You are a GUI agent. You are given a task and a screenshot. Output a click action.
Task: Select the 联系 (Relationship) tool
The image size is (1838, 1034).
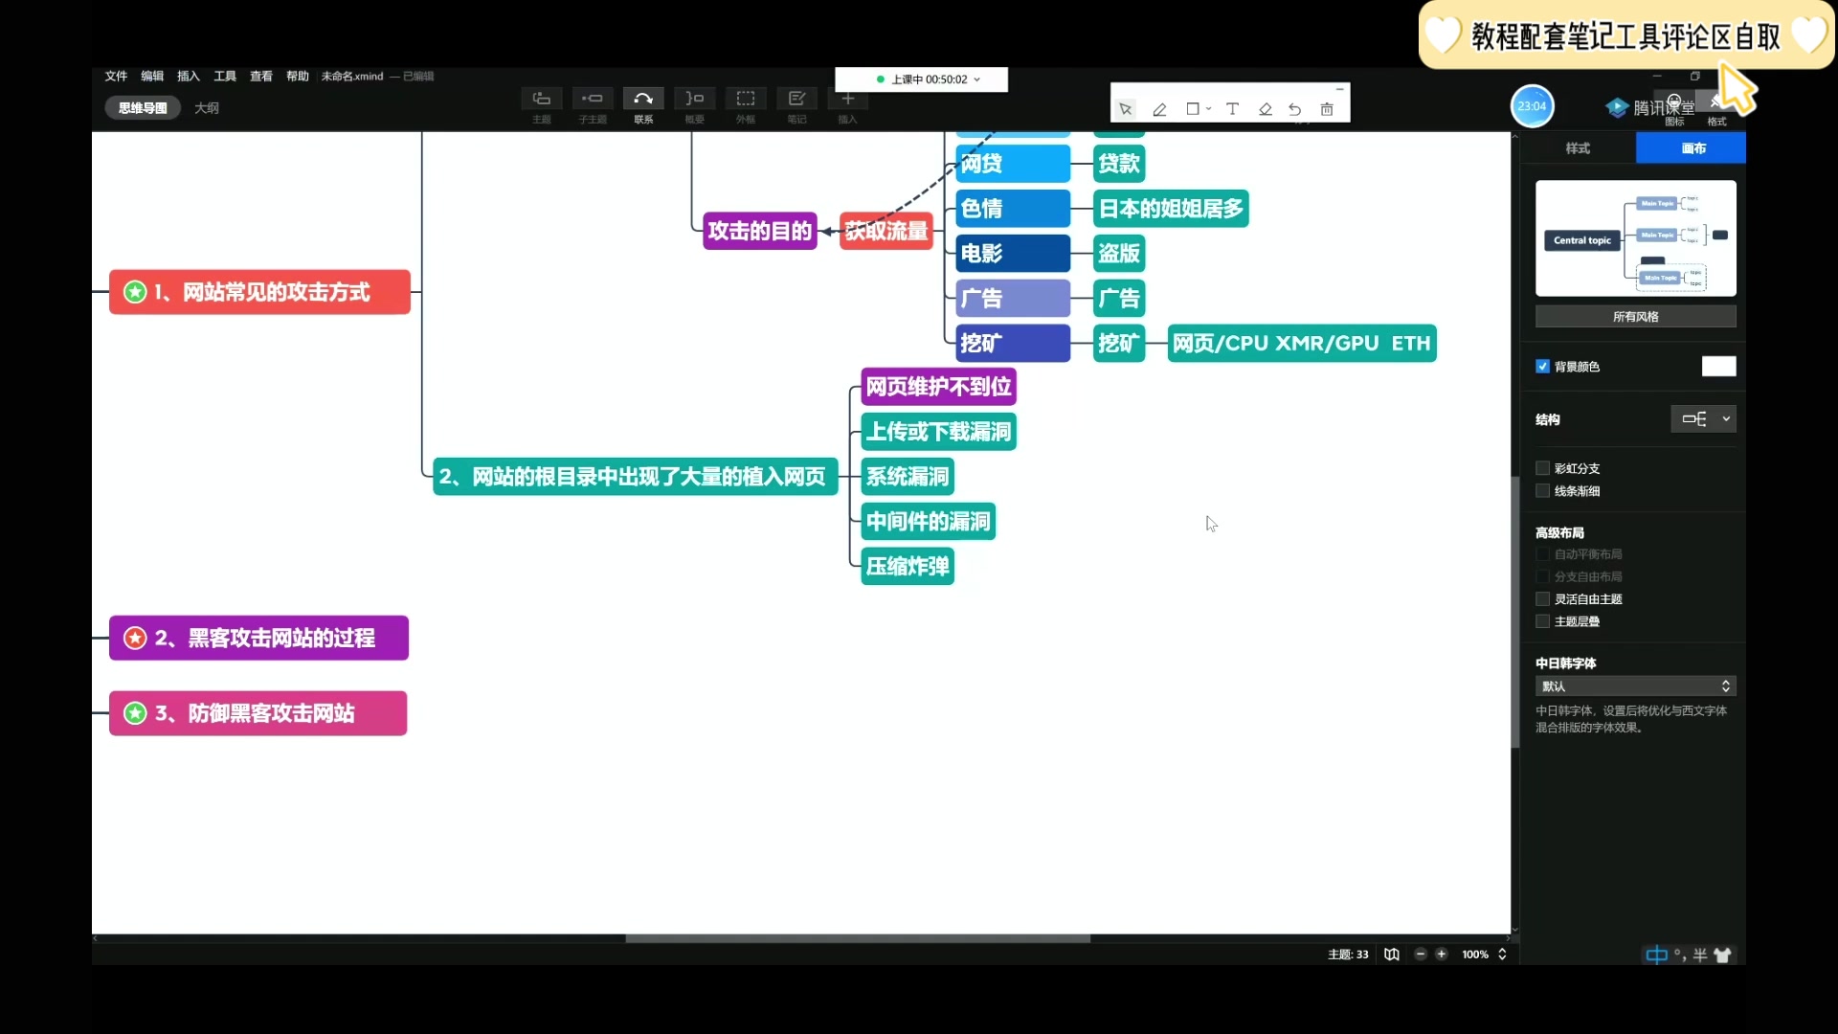[x=643, y=99]
